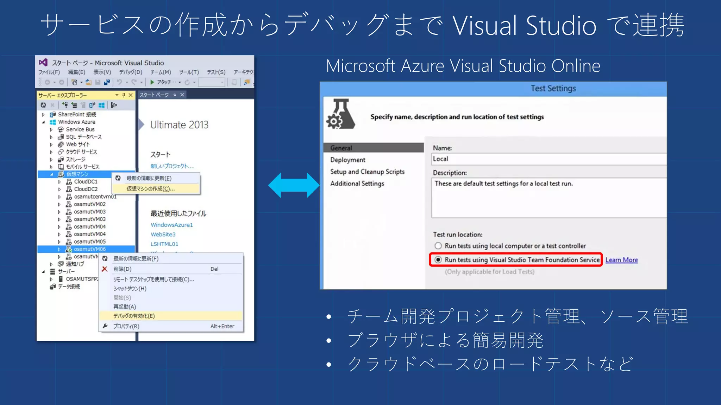Click the Windows Azure icon in Server Explorer toolbar

point(101,105)
